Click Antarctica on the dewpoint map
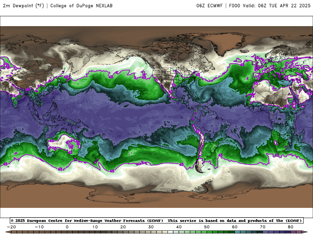313x234 pixels. point(156,196)
